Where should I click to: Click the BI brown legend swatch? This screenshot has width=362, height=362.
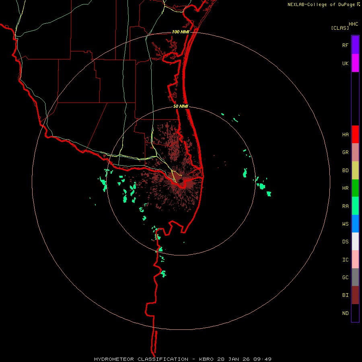click(355, 295)
